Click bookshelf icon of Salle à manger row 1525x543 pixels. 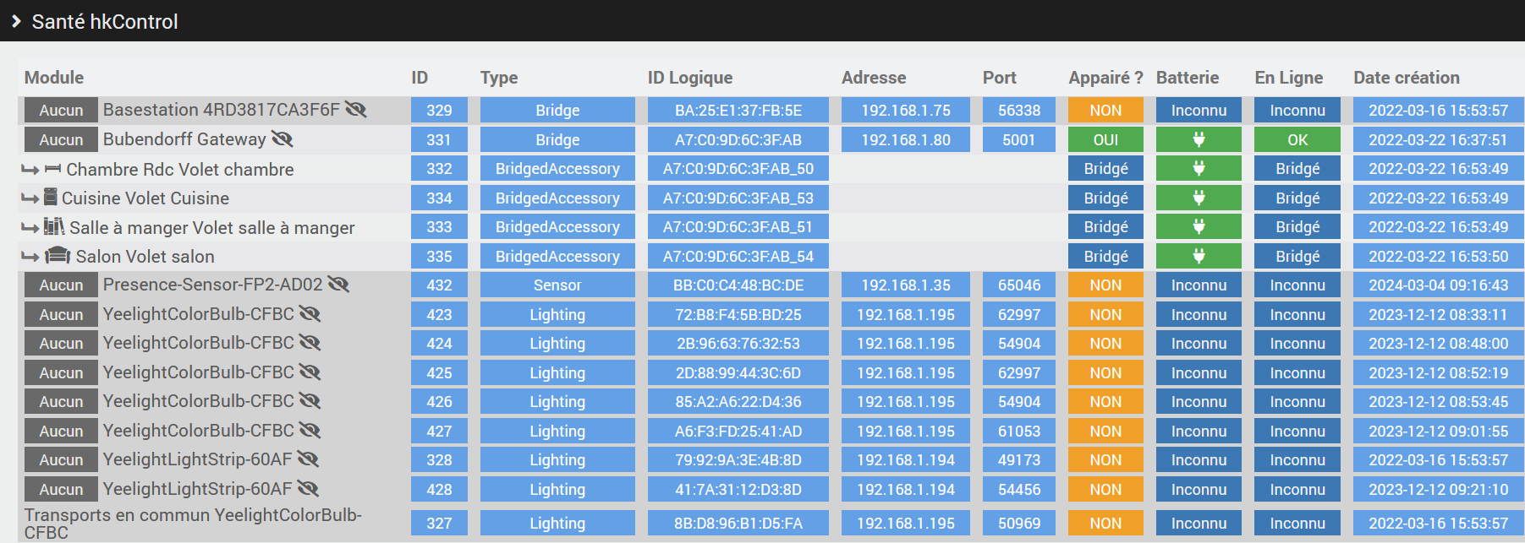tap(54, 226)
